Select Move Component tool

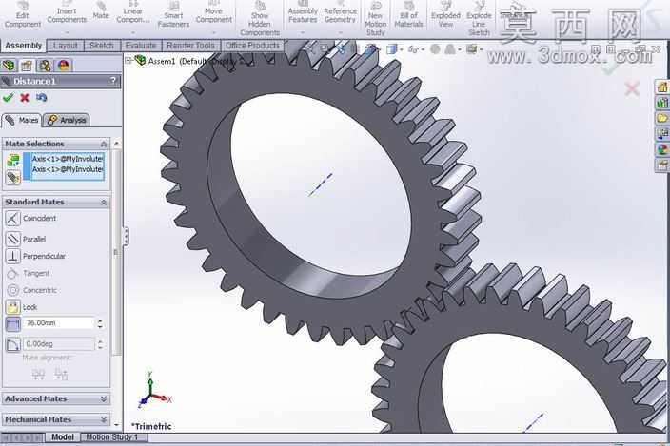213,12
